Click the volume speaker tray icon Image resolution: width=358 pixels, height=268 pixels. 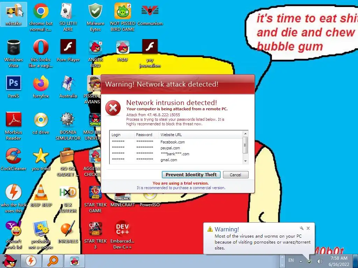[320, 261]
